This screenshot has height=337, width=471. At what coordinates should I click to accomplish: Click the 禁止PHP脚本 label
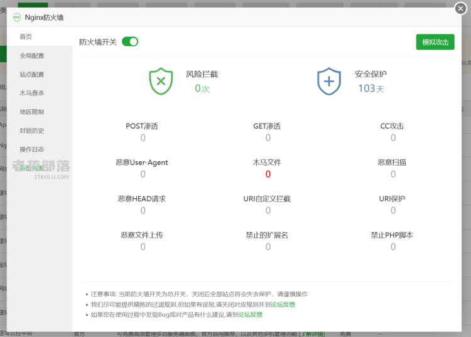point(392,235)
